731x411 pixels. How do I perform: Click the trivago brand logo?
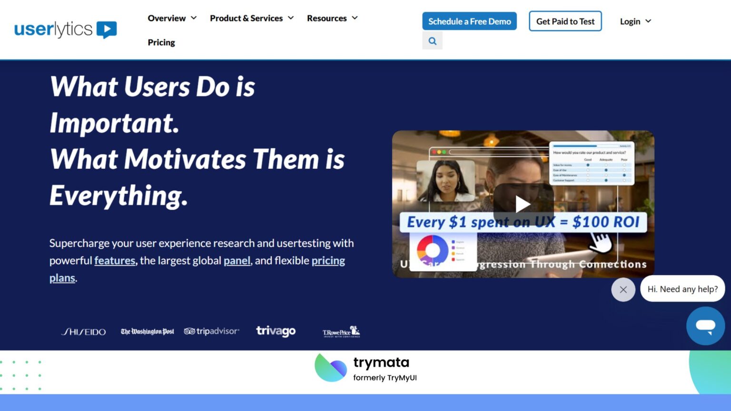(276, 331)
